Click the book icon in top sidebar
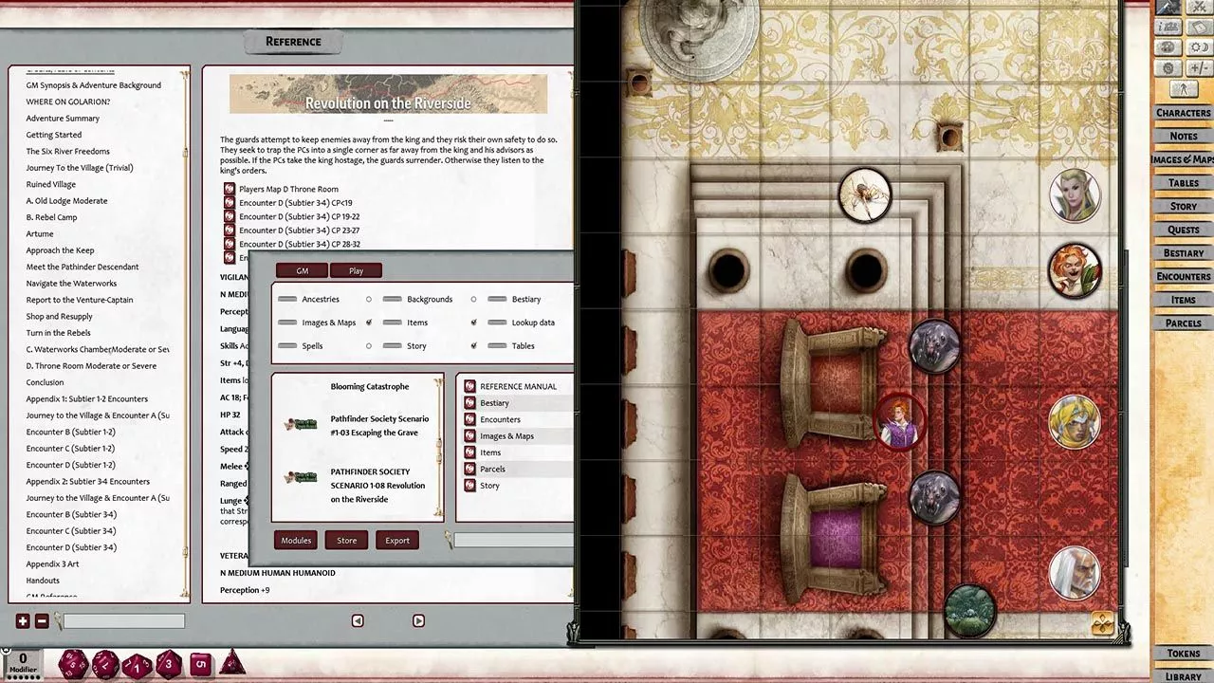 coord(1198,28)
